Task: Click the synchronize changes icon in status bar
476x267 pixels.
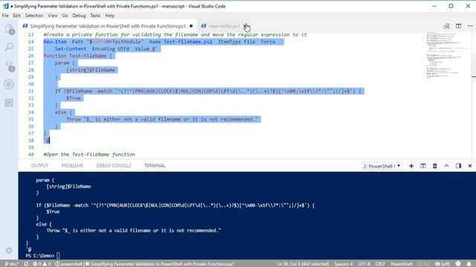Action: click(26, 264)
